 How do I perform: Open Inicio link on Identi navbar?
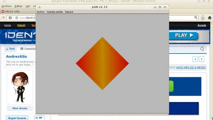click(x=8, y=25)
